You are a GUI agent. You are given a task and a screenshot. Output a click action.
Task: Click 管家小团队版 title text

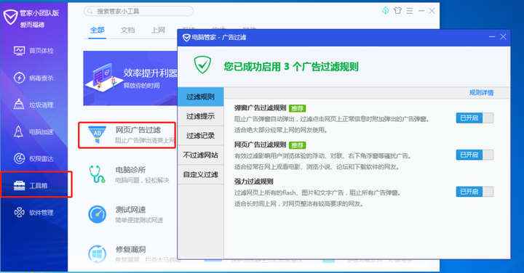pos(39,12)
